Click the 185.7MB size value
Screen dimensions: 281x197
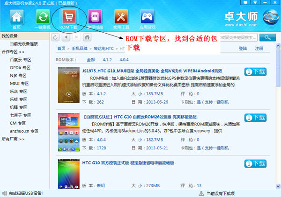coord(155,94)
